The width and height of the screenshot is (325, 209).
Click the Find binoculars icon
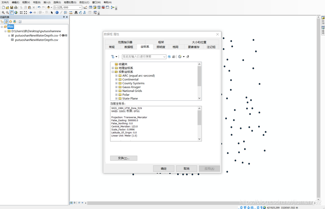tap(76, 12)
